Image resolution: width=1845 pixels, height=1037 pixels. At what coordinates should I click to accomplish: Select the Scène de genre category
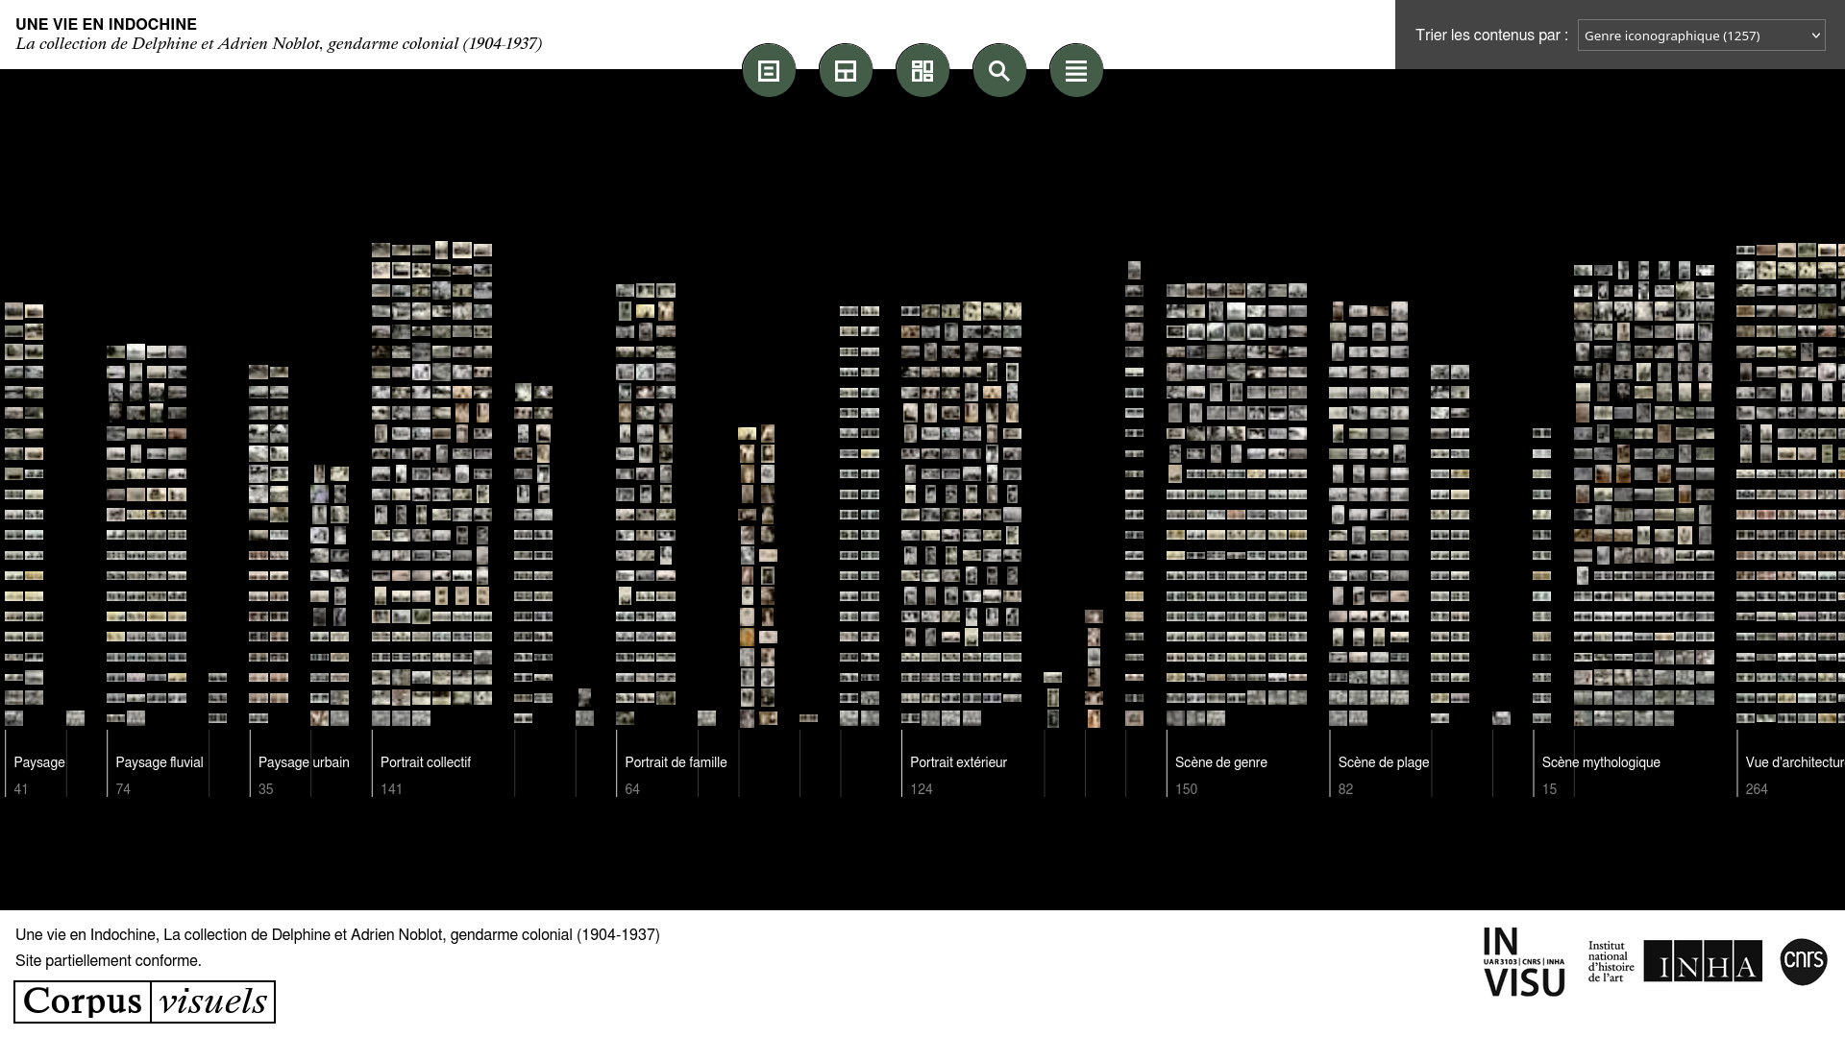pyautogui.click(x=1220, y=762)
